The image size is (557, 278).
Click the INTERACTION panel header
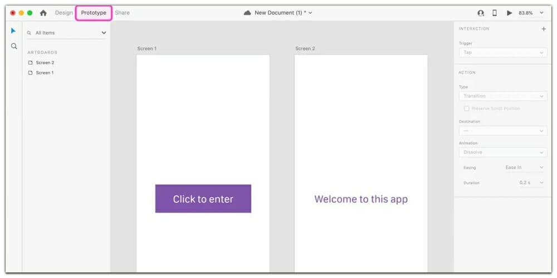[474, 29]
